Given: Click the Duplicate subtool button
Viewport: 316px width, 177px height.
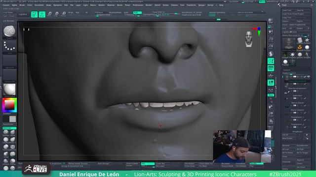Looking at the screenshot, I should [x=288, y=162].
